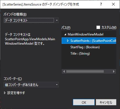Click the バインドの種類(B) label
The image size is (120, 109).
coord(15,14)
